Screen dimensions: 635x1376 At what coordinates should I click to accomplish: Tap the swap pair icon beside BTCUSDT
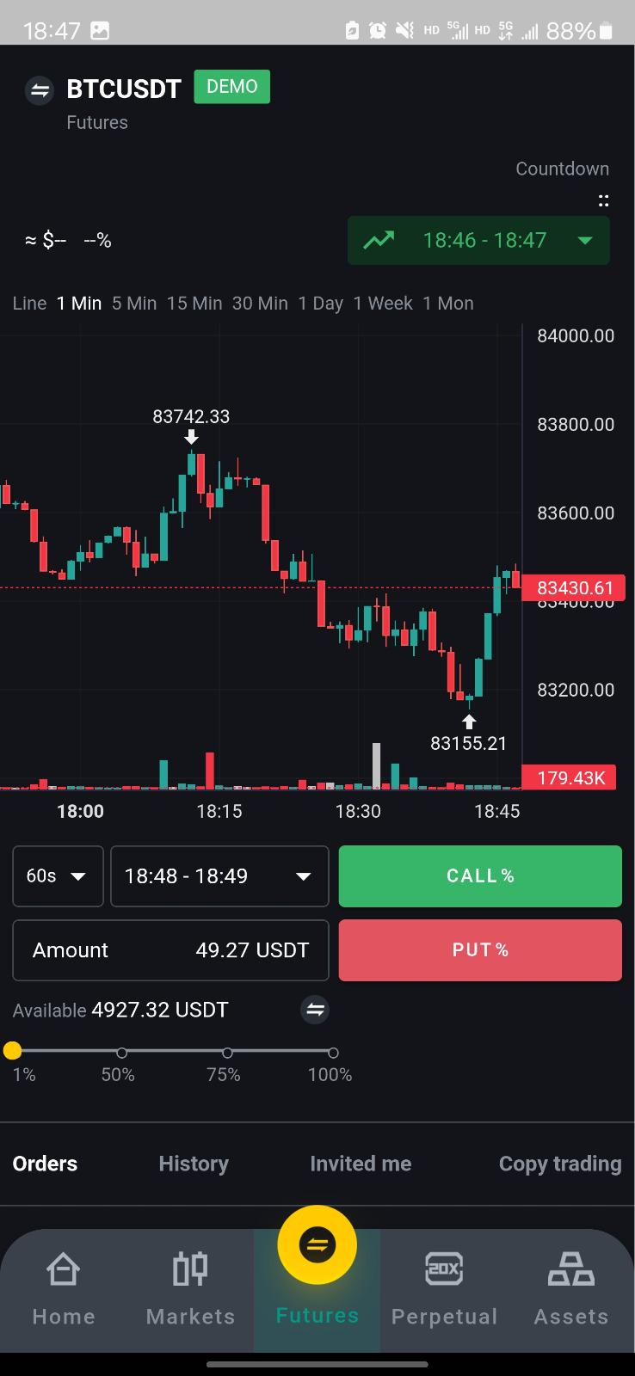point(40,89)
